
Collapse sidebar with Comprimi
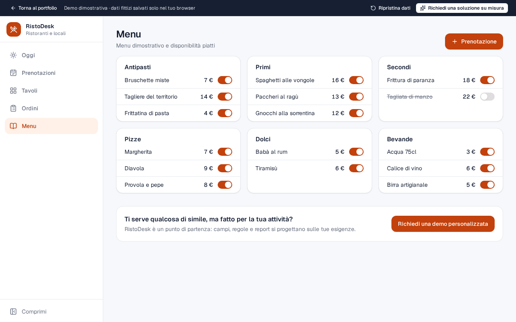click(x=51, y=312)
